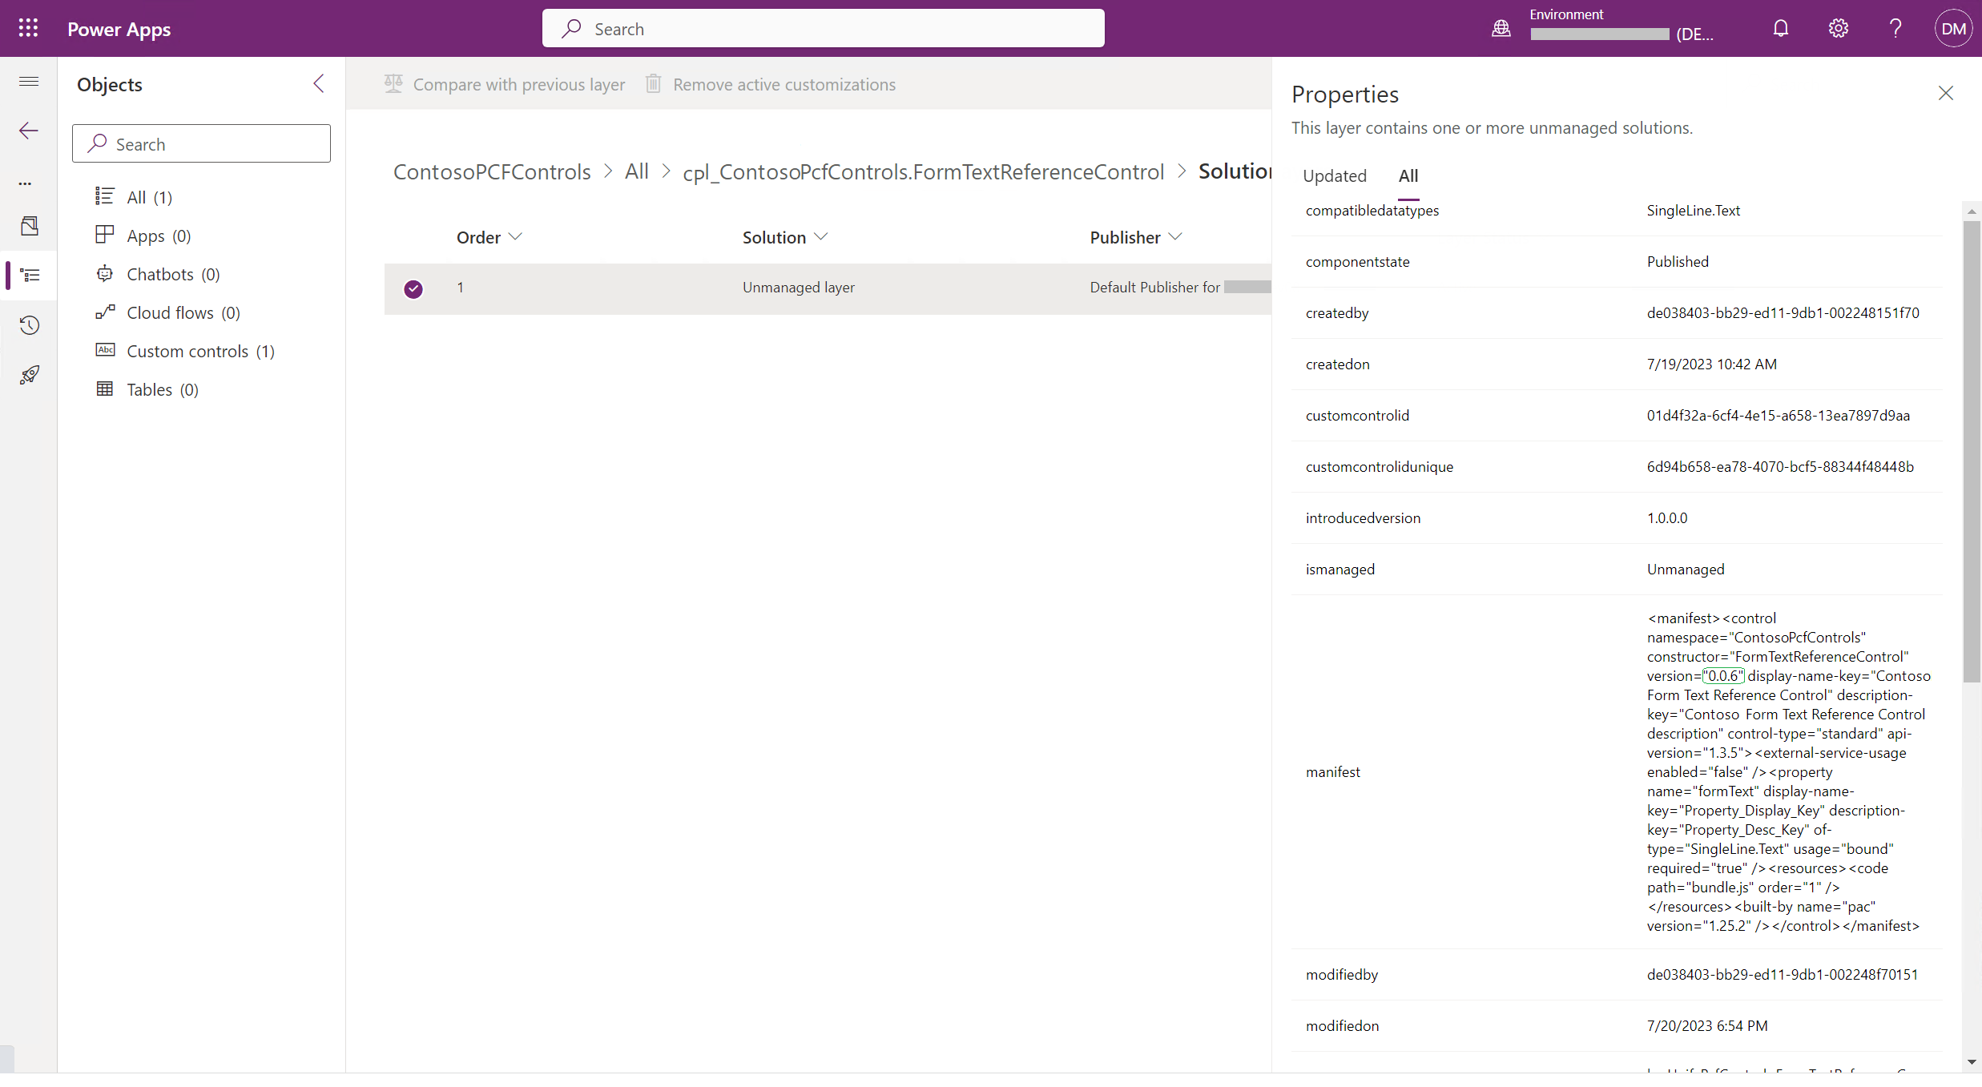1982x1087 pixels.
Task: Click the Objects search field
Action: pos(201,144)
